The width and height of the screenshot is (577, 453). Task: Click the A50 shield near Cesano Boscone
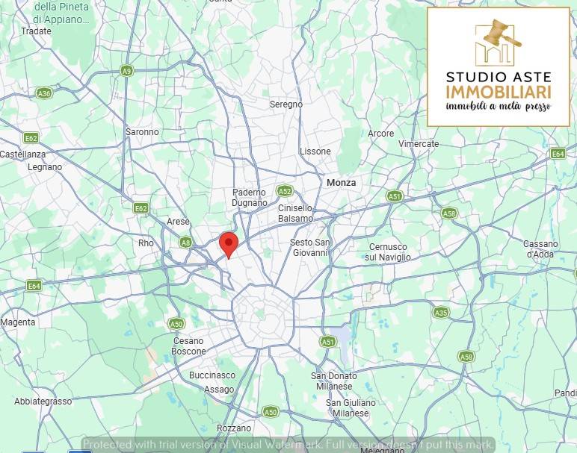pyautogui.click(x=176, y=324)
